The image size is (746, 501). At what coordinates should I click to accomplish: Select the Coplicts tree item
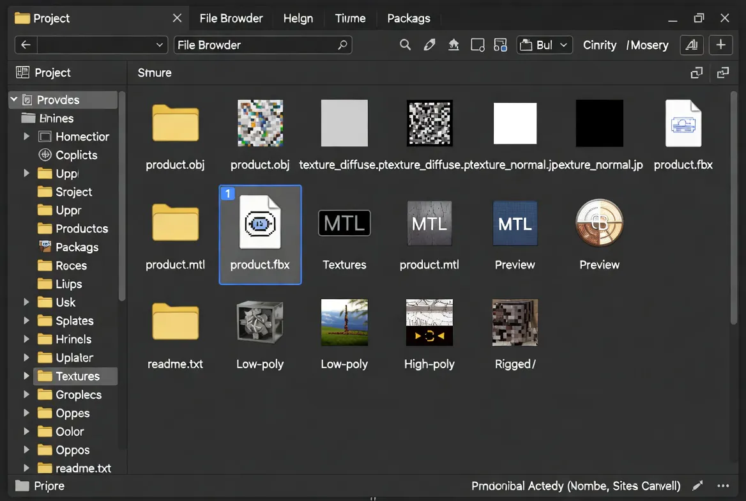(76, 155)
